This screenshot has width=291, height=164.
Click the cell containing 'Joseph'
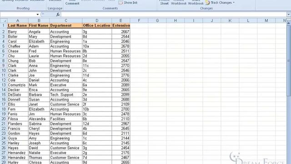pos(39,143)
